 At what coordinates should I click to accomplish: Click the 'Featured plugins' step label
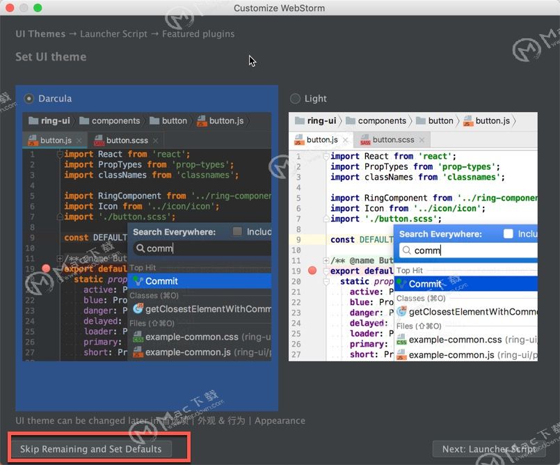click(x=198, y=34)
